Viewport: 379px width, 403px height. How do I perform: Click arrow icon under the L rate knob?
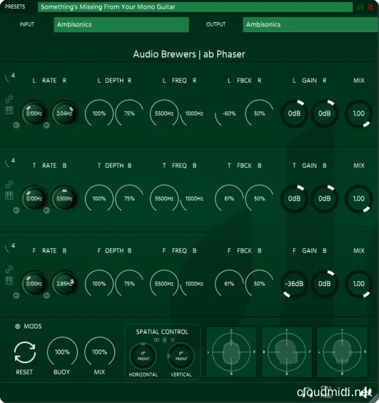pyautogui.click(x=16, y=125)
